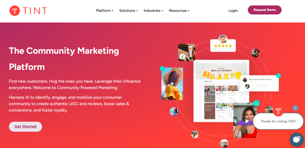
Task: Click the teal shopping cart icon
Action: 256,103
